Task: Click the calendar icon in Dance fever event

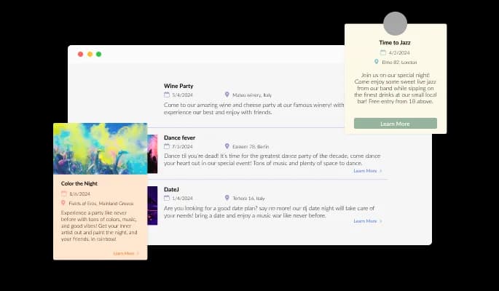Action: click(x=167, y=146)
